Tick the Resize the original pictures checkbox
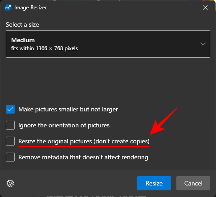The height and width of the screenshot is (197, 216). (x=10, y=141)
